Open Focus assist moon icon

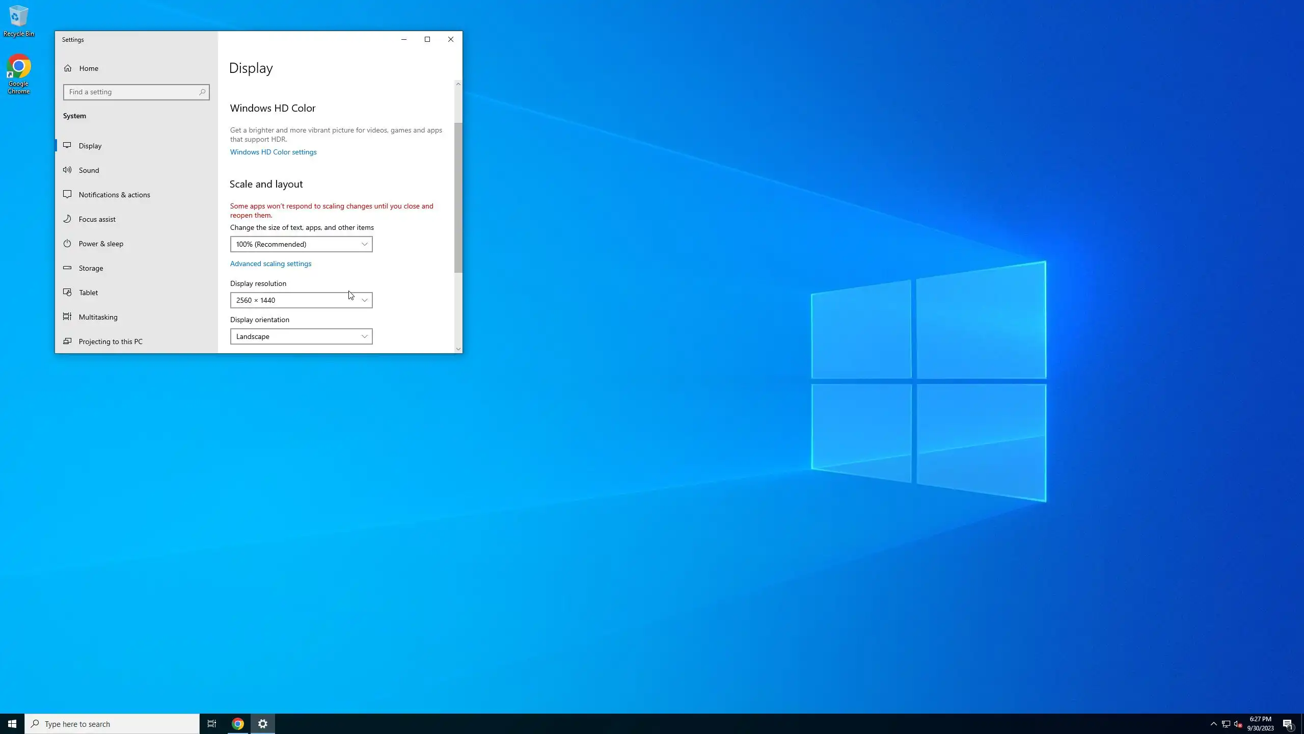67,219
